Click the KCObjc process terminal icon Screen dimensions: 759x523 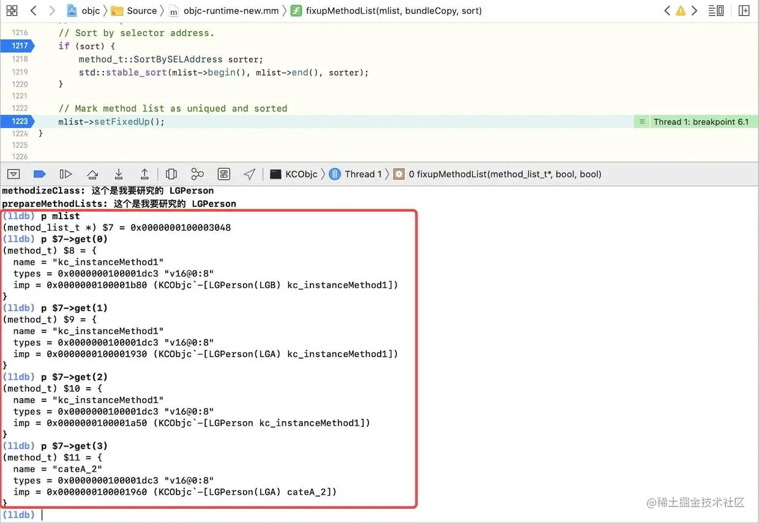(x=275, y=174)
